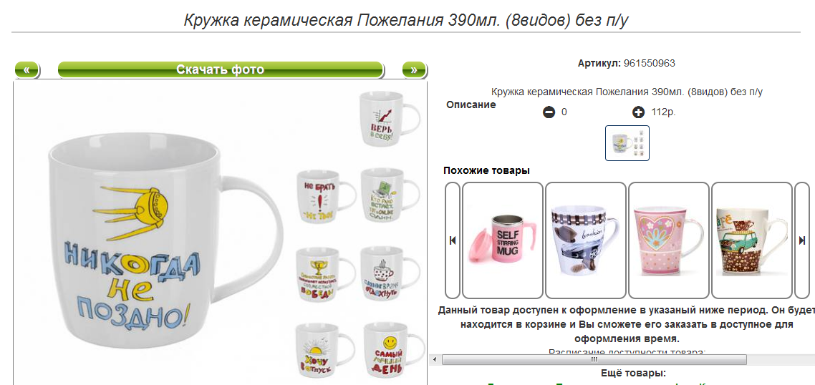Click the similar products carousel right arrow

(802, 240)
